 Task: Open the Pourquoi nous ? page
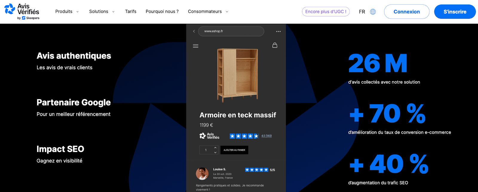coord(162,12)
